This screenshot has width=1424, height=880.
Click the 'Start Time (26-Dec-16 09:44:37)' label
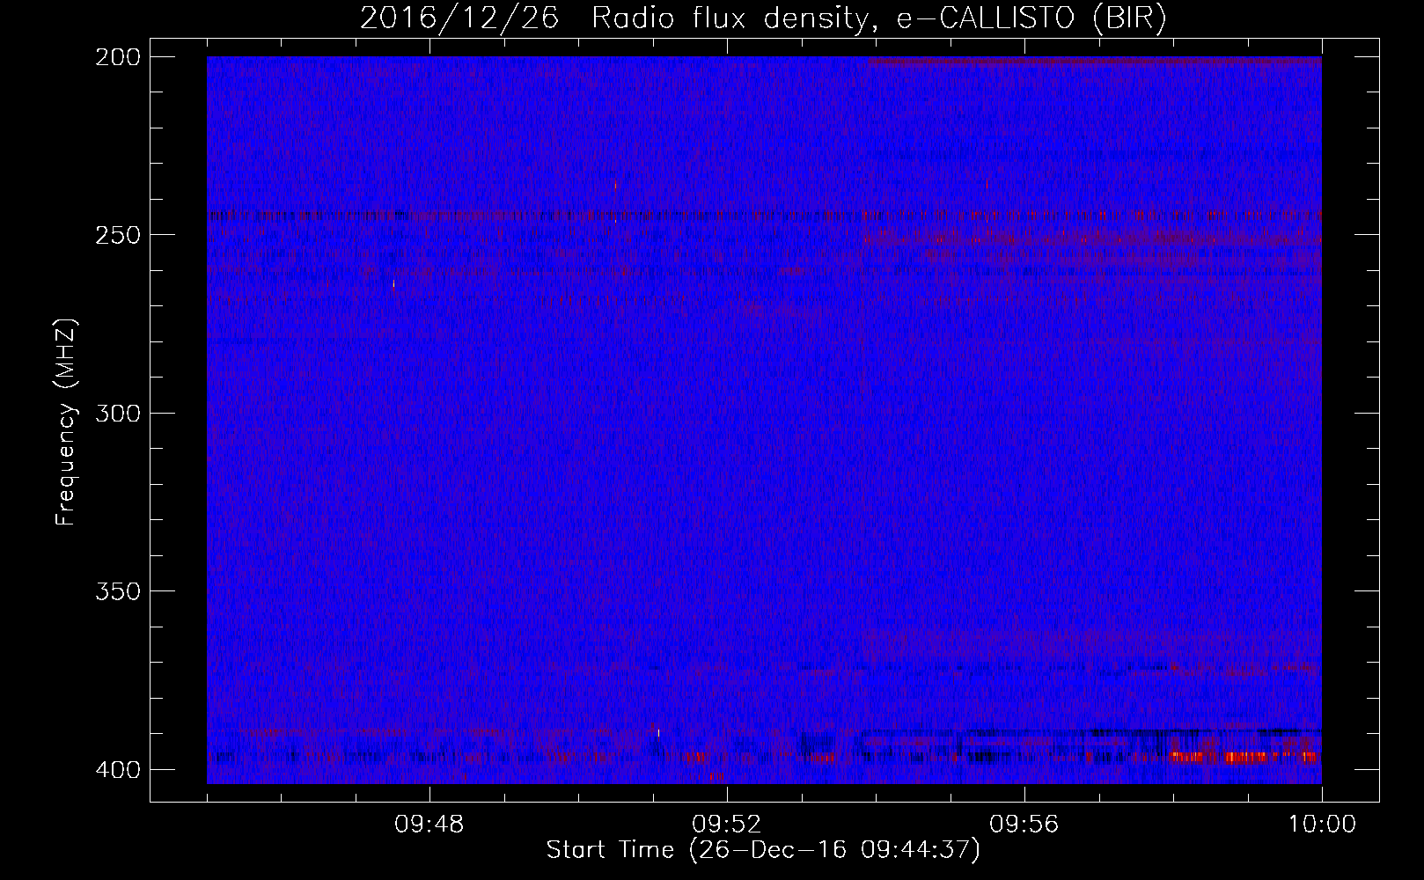[x=763, y=850]
